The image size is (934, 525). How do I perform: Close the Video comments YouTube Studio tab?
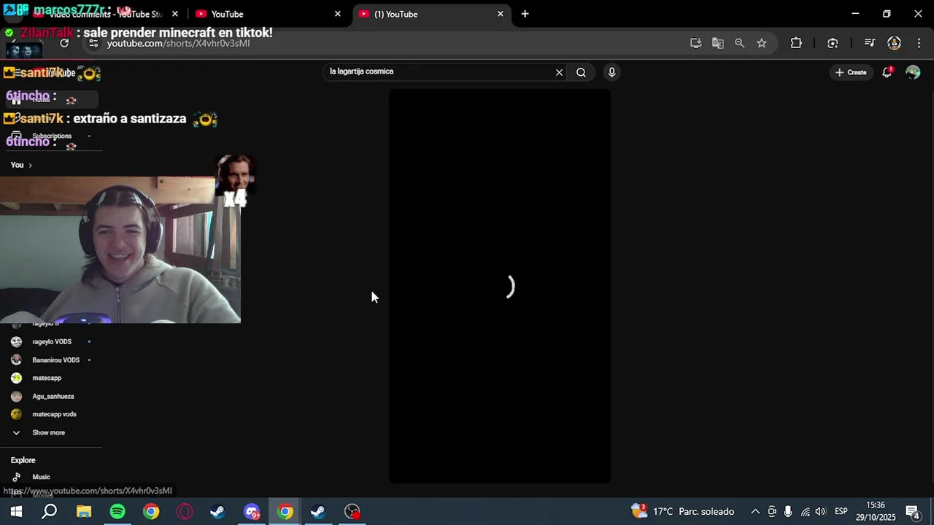click(175, 14)
